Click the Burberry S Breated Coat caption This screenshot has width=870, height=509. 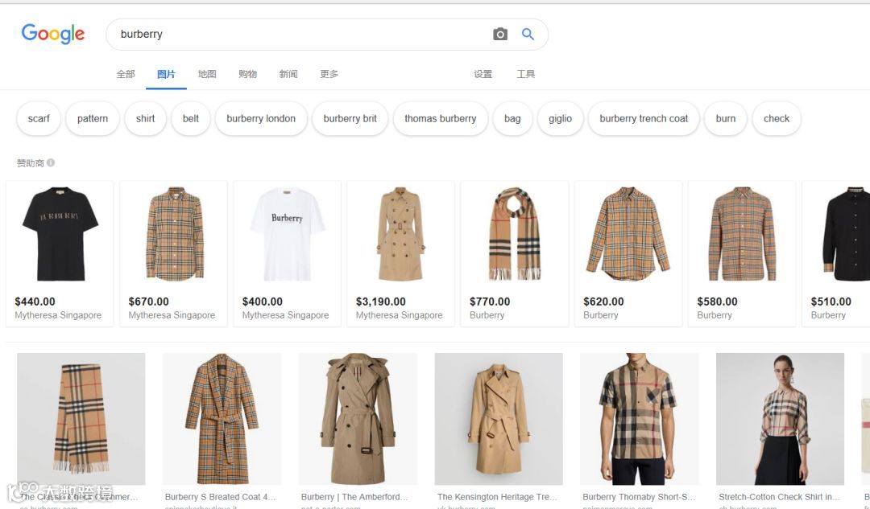point(220,497)
